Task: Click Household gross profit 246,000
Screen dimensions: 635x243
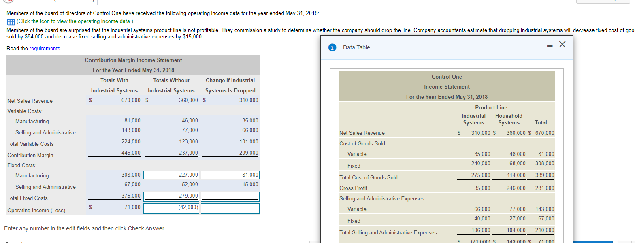Action: [516, 188]
